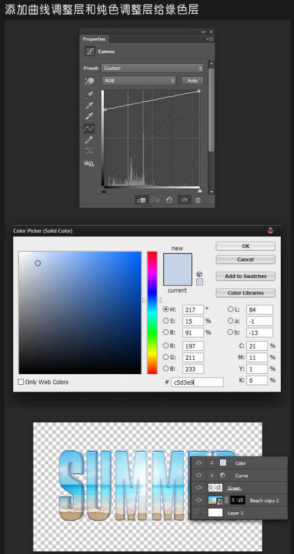This screenshot has width=294, height=554.
Task: Click the Color layer fill thumbnail
Action: [223, 463]
